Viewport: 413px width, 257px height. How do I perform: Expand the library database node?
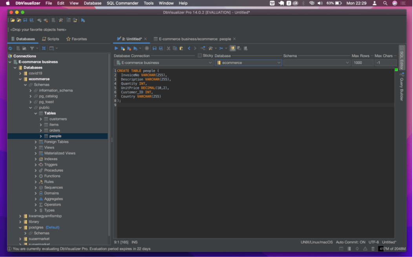point(20,222)
